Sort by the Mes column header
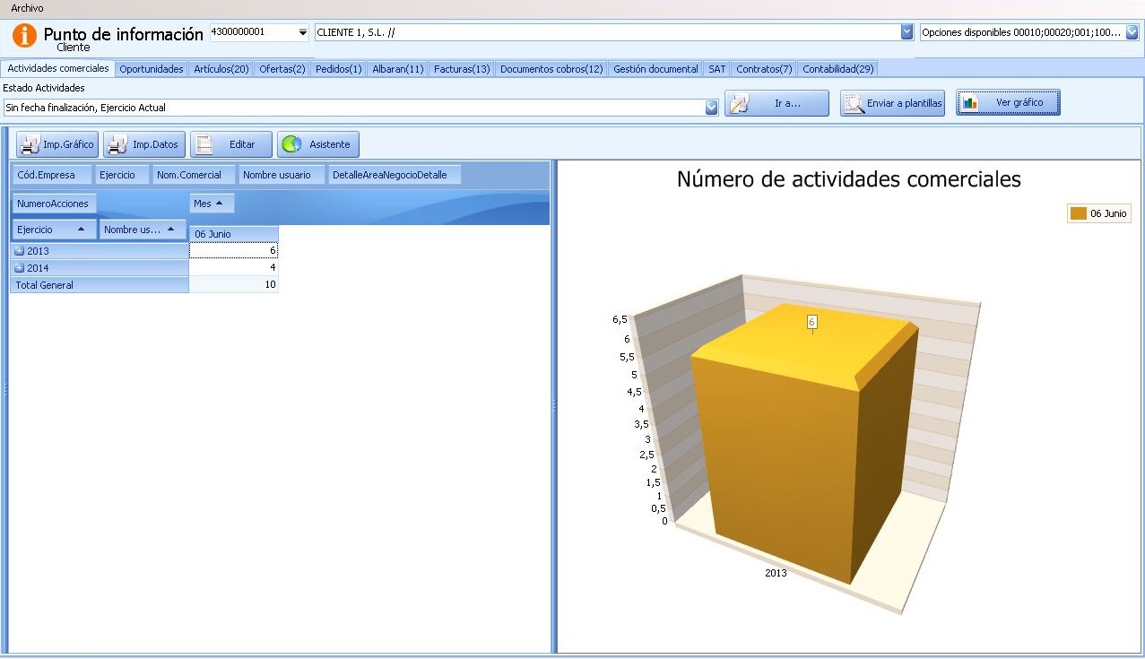Screen dimensions: 1145x659 pyautogui.click(x=212, y=204)
